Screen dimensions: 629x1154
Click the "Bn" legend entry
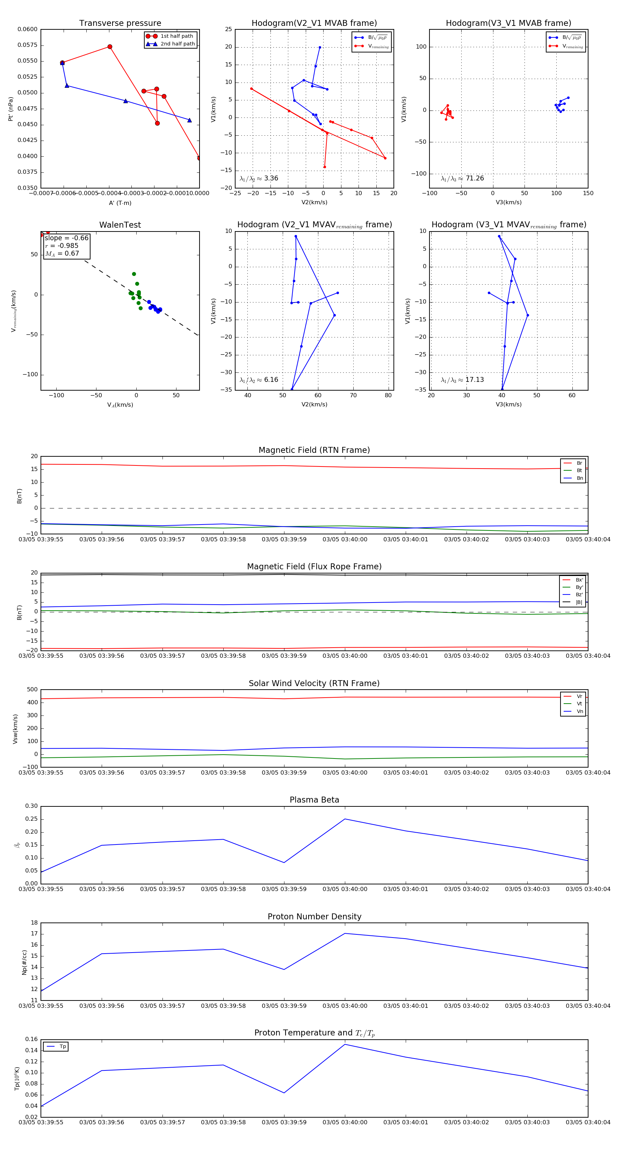click(x=573, y=478)
